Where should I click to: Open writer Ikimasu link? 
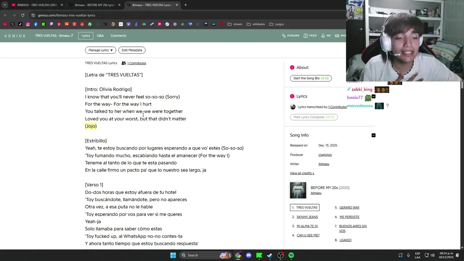pos(324,164)
